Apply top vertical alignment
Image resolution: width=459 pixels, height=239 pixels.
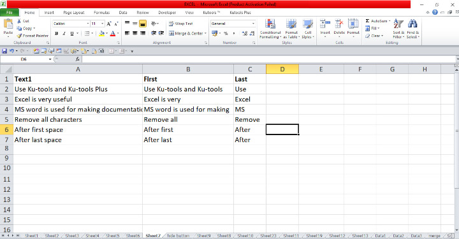[127, 24]
